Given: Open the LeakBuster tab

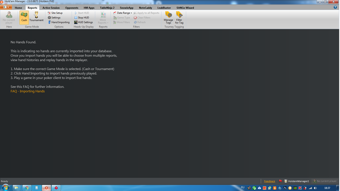Looking at the screenshot, I should (164, 8).
